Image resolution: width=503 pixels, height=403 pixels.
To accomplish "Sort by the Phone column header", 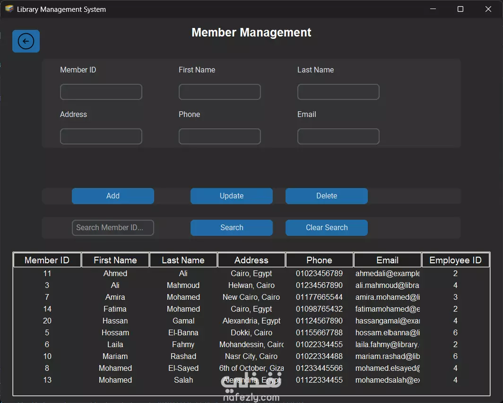I will point(319,260).
